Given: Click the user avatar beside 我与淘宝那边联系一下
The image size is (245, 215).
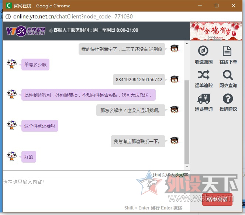Looking at the screenshot, I should [175, 141].
